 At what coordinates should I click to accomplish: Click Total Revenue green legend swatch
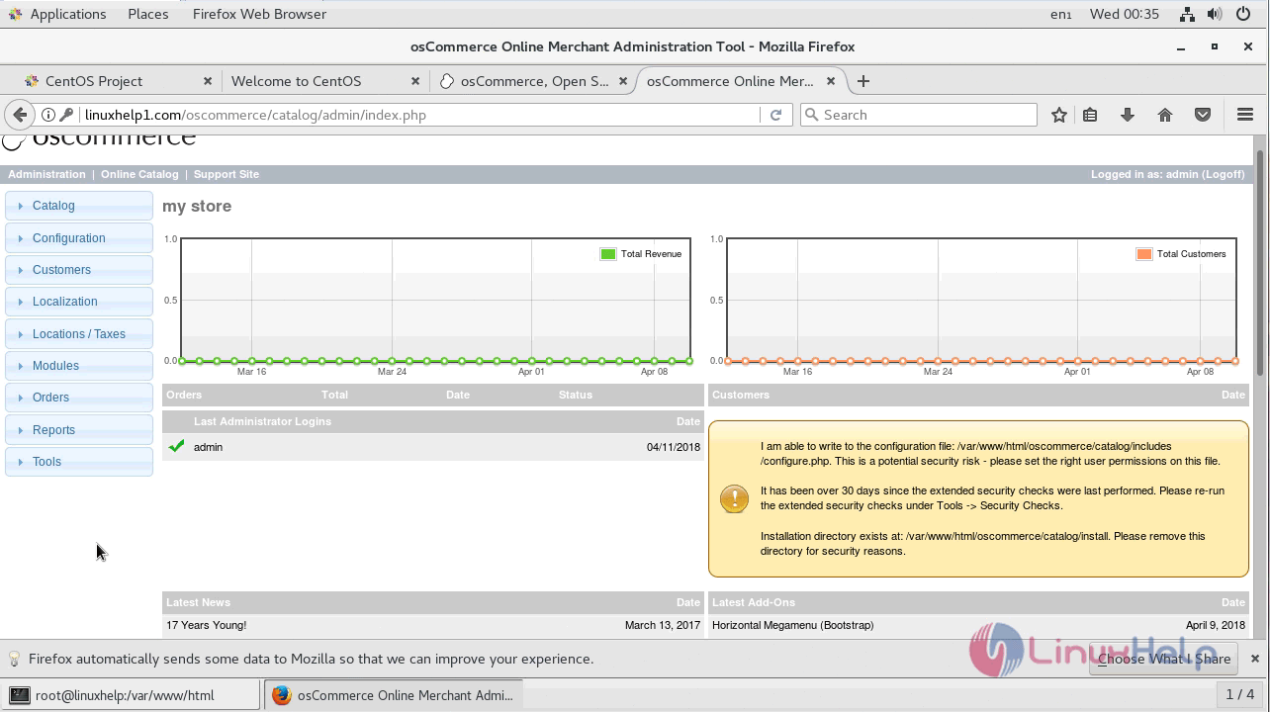(608, 254)
